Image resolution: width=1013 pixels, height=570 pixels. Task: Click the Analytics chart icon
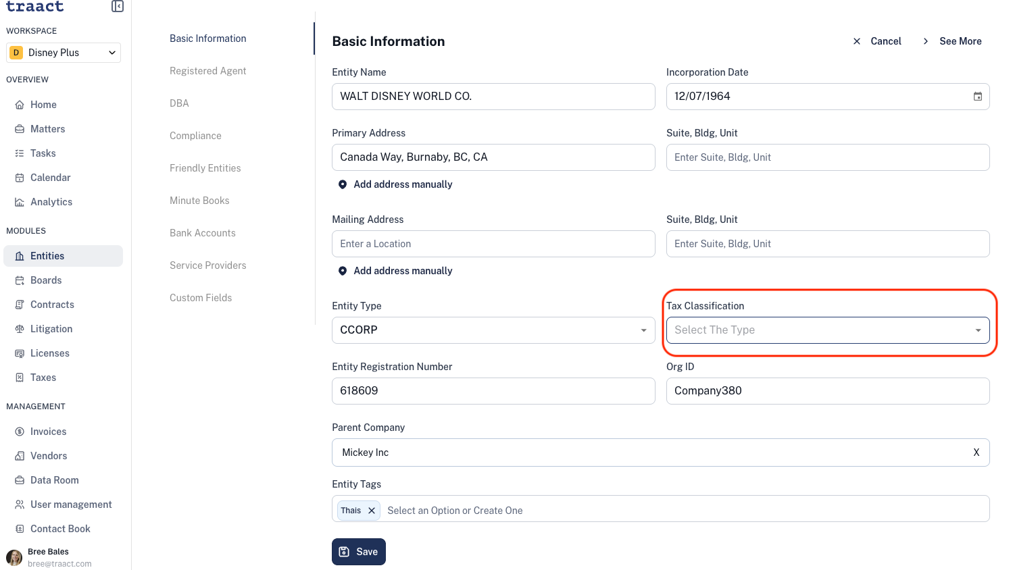tap(20, 202)
